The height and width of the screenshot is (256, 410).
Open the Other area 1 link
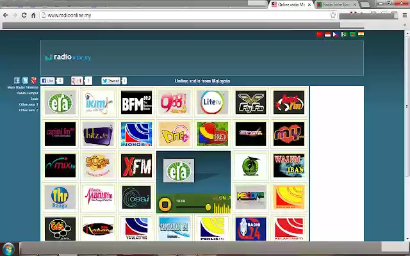coord(28,104)
